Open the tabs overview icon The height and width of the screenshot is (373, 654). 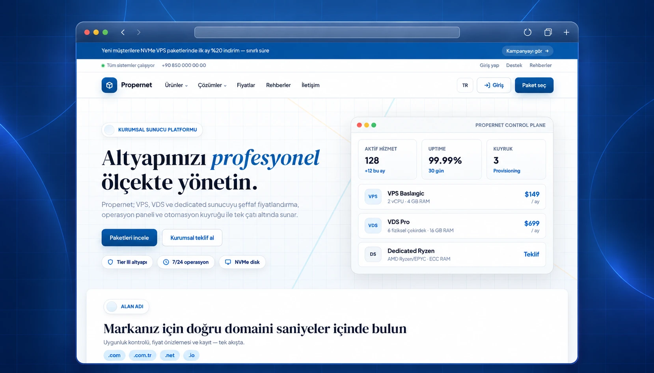(x=548, y=32)
